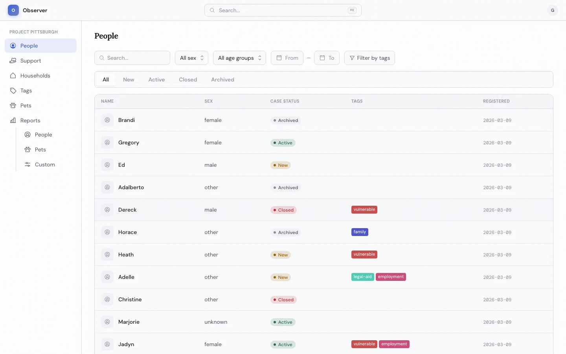The image size is (566, 354).
Task: Click Heath's vulnerable tag
Action: pyautogui.click(x=364, y=254)
